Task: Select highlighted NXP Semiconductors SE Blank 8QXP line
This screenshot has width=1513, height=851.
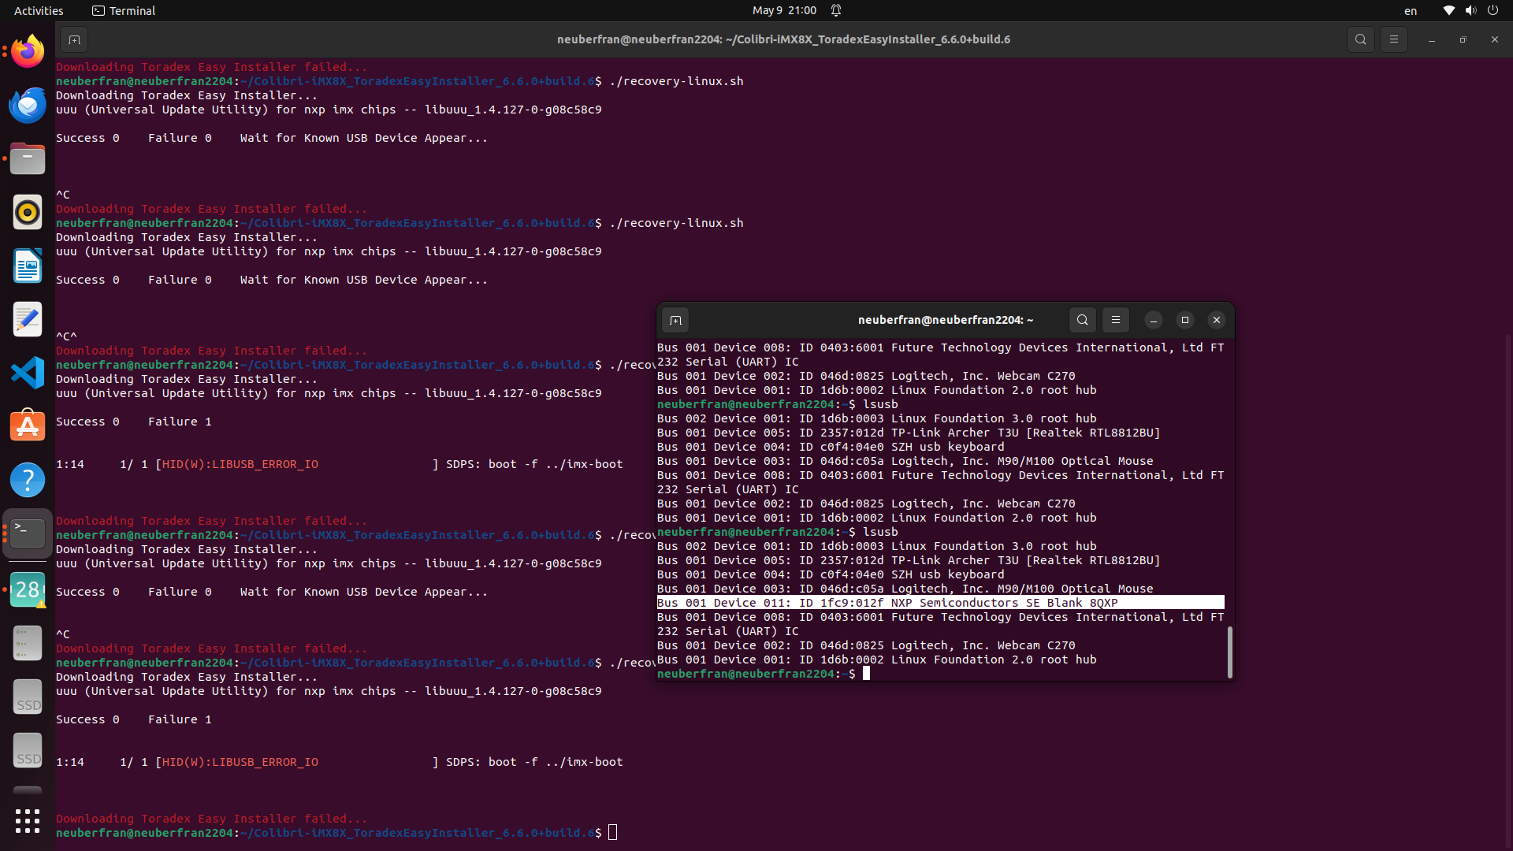Action: [x=940, y=603]
